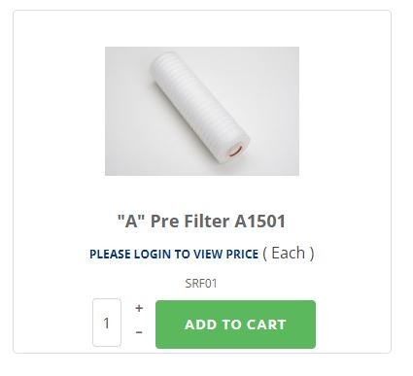Open the Pre Filter product image
The width and height of the screenshot is (413, 376).
pos(202,111)
